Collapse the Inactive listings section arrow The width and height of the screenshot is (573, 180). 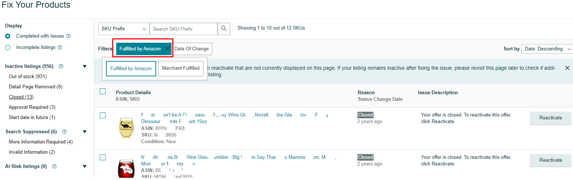click(85, 66)
